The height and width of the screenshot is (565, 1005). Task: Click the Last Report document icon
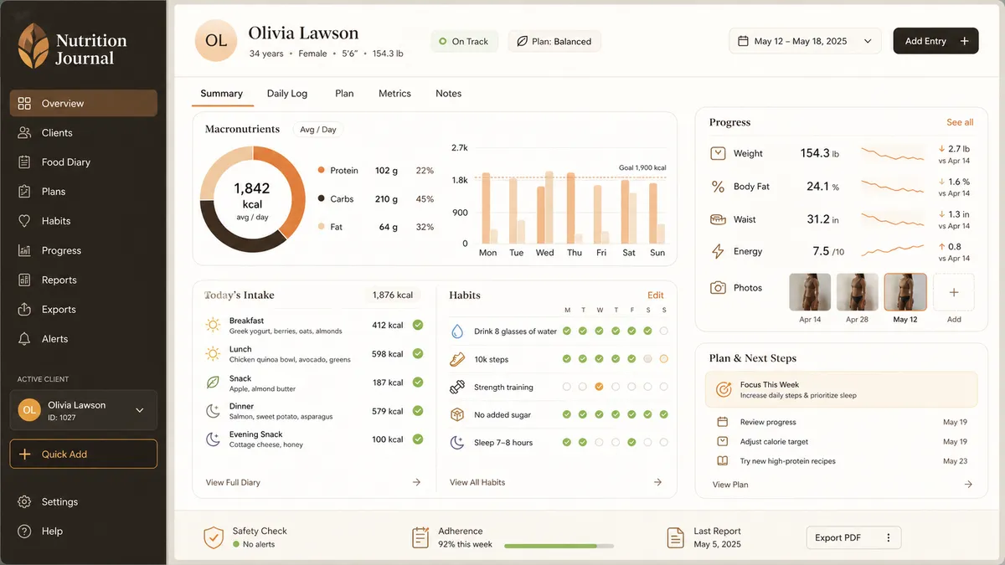click(675, 537)
